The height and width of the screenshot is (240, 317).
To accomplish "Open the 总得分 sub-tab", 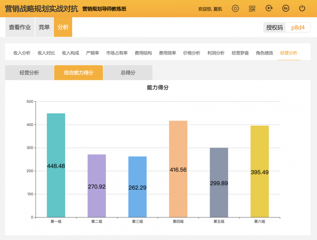I will point(128,72).
